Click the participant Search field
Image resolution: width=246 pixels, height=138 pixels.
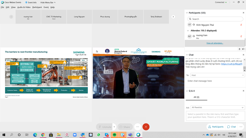point(215,19)
